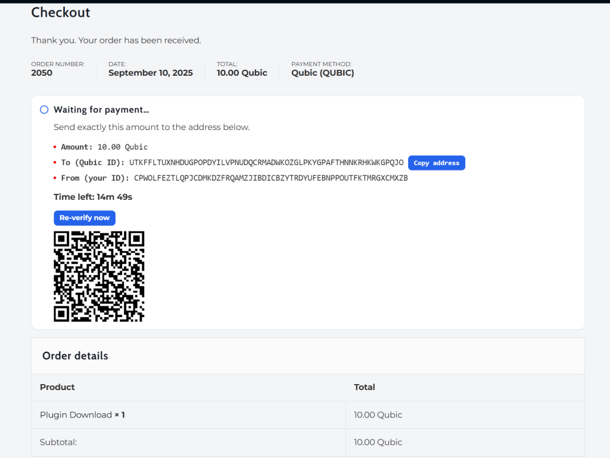Click the payment QR code image
The width and height of the screenshot is (610, 458).
(99, 277)
